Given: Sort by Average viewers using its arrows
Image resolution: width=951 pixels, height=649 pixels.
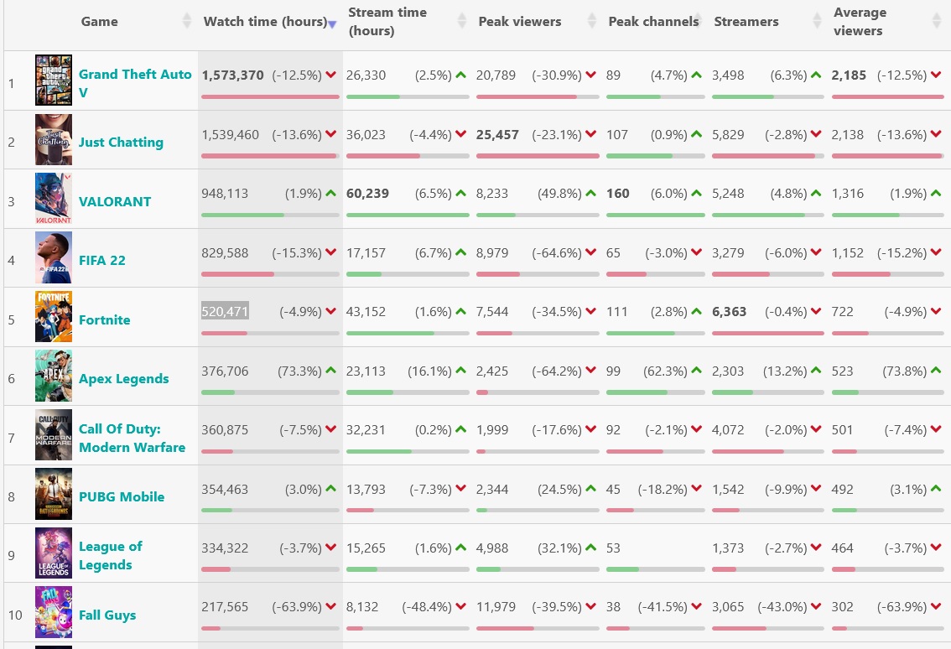Looking at the screenshot, I should (x=936, y=21).
